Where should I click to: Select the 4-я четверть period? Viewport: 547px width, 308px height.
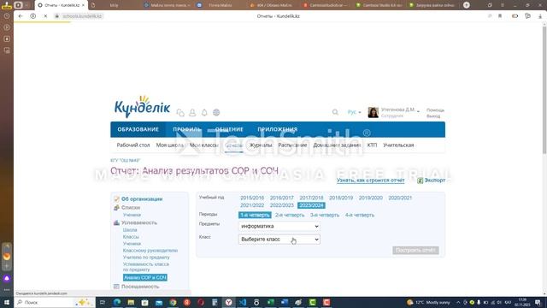(x=360, y=215)
